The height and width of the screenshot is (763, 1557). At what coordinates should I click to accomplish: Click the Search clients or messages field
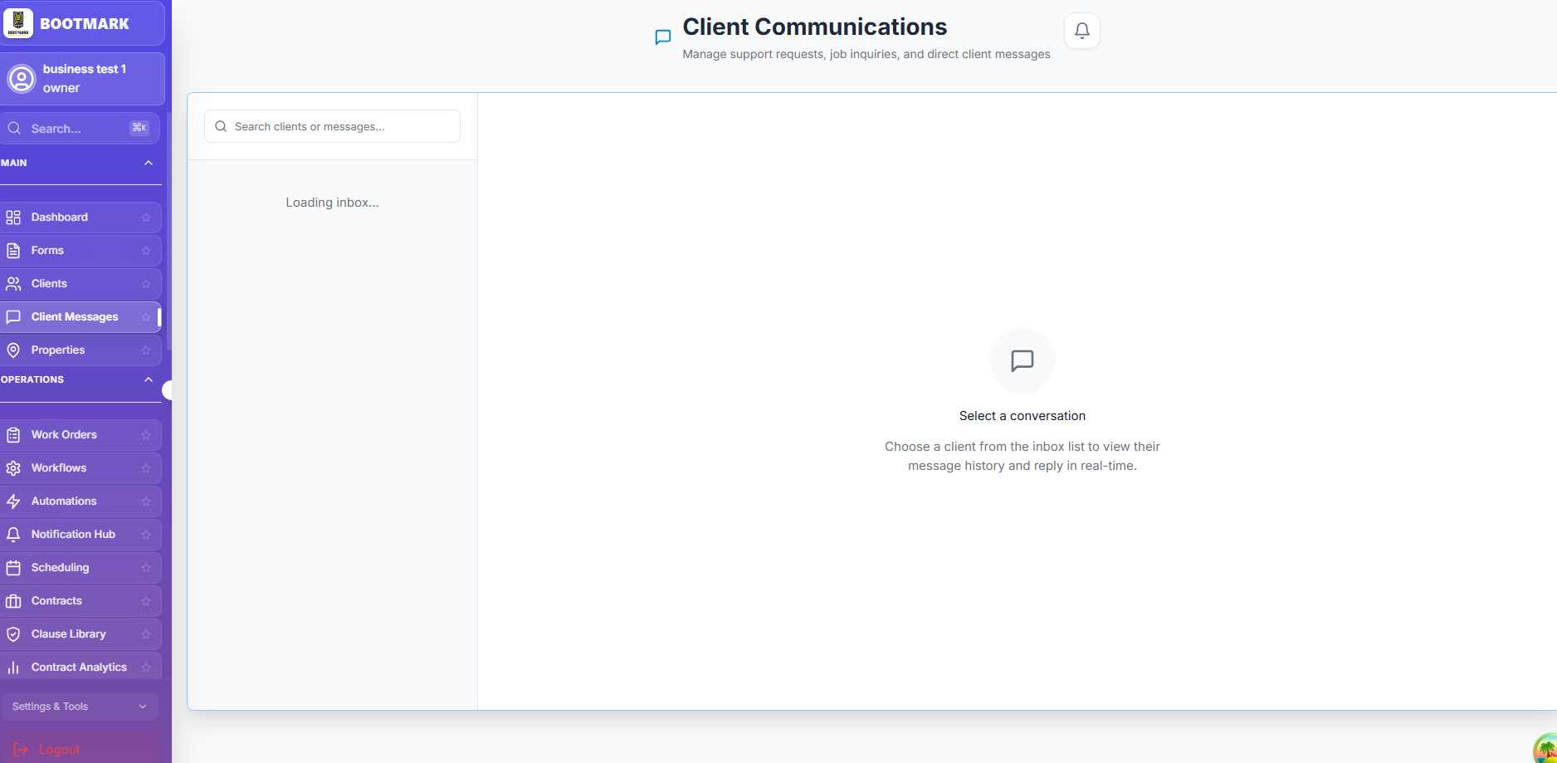click(x=332, y=126)
